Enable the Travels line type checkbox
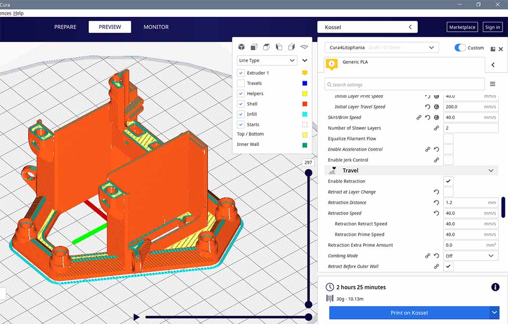 click(241, 83)
